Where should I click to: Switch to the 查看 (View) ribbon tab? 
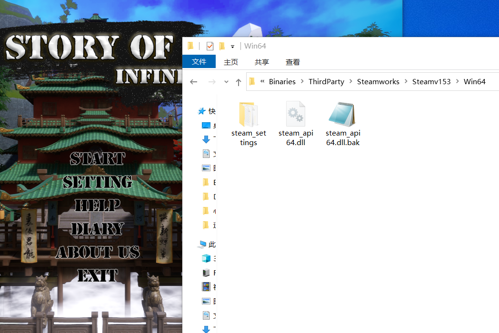292,62
